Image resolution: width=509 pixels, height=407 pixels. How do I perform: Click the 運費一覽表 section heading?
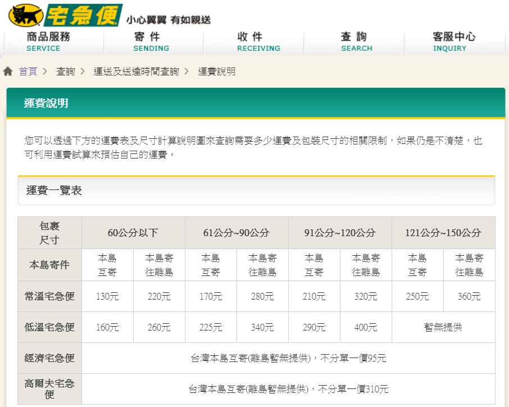click(x=54, y=191)
